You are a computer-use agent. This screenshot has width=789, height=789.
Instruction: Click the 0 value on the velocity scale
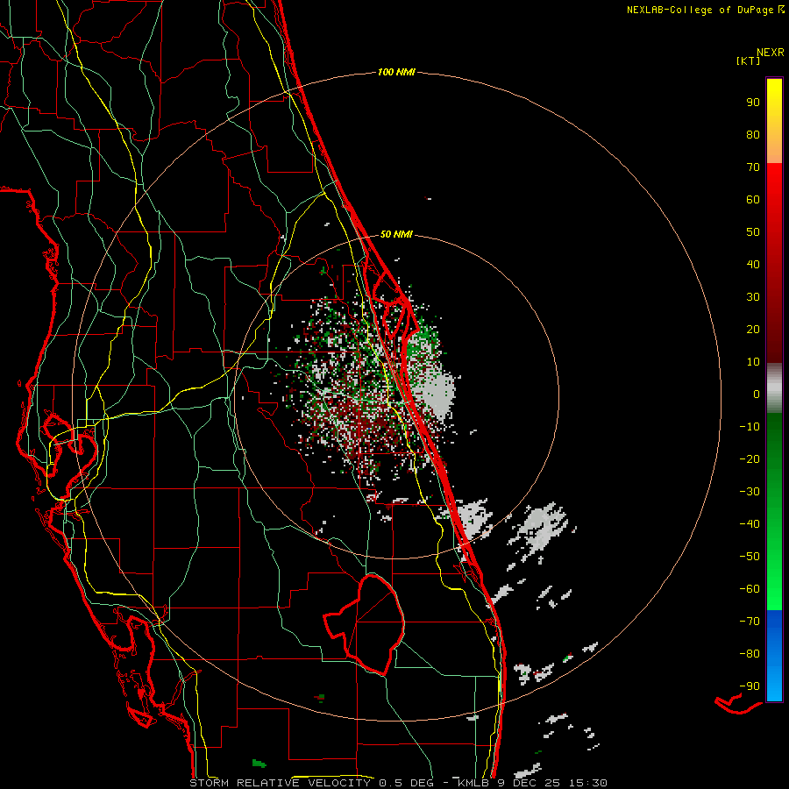click(757, 394)
